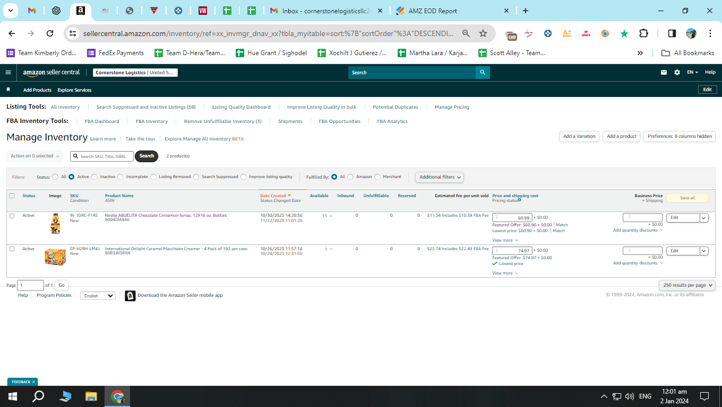Screen dimensions: 722x407
Task: Click the green star extension icon
Action: 624,33
